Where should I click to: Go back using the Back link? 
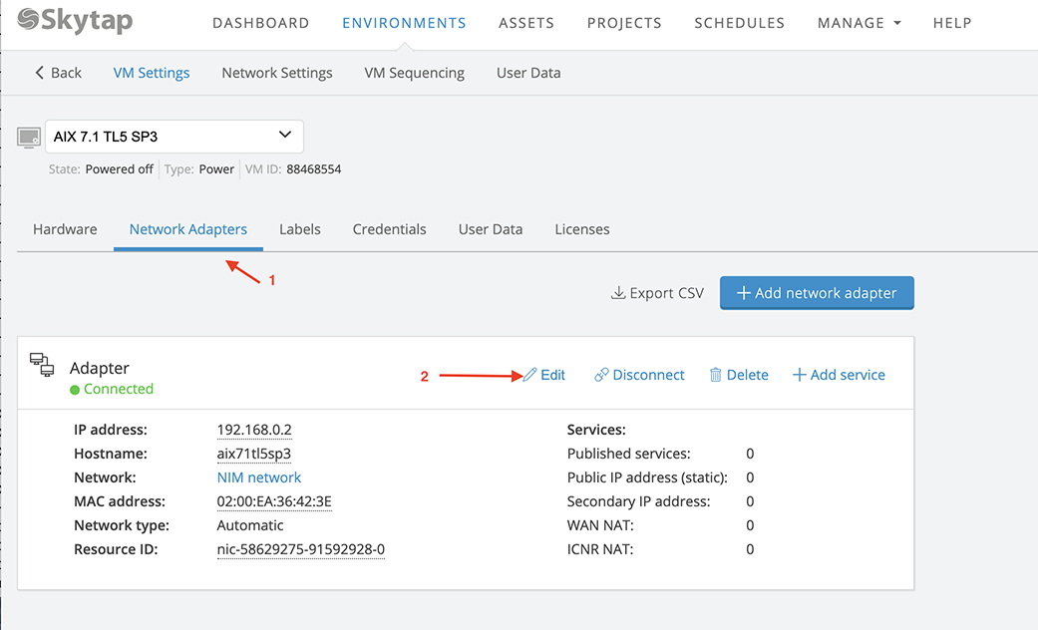tap(58, 73)
